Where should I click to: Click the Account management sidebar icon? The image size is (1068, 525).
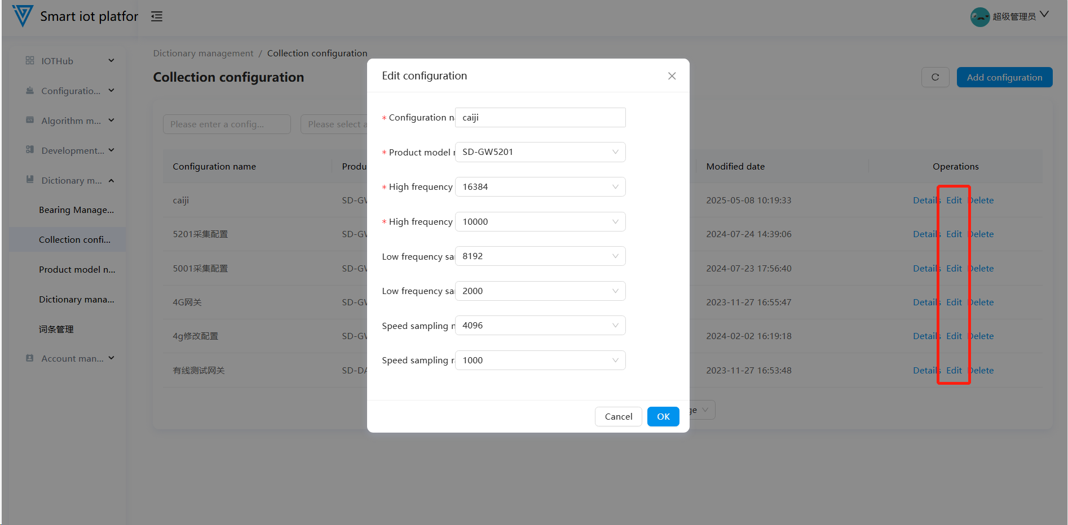[x=30, y=358]
